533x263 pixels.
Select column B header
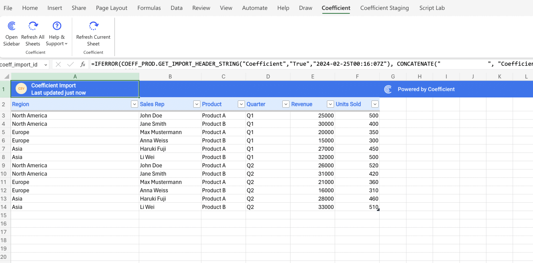click(170, 77)
